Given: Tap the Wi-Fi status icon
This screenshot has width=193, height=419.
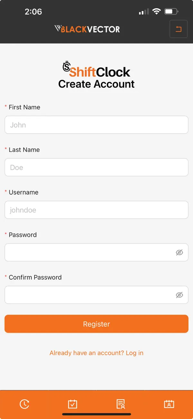Looking at the screenshot, I should pos(156,12).
